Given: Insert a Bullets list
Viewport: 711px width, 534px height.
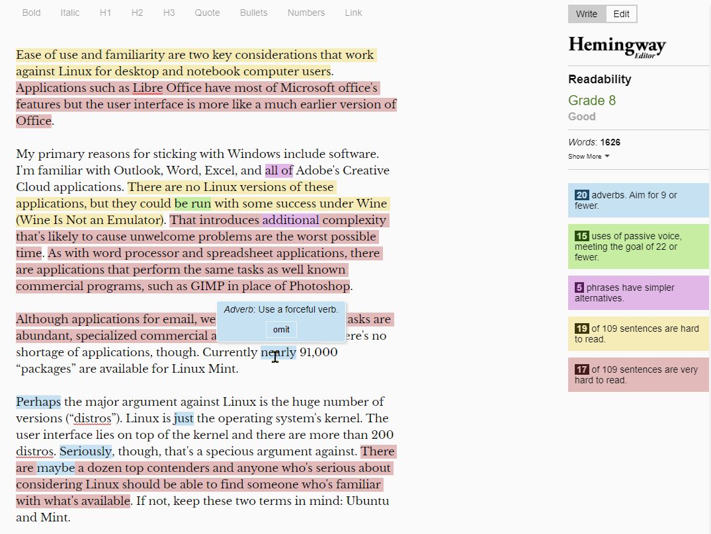Looking at the screenshot, I should click(253, 13).
